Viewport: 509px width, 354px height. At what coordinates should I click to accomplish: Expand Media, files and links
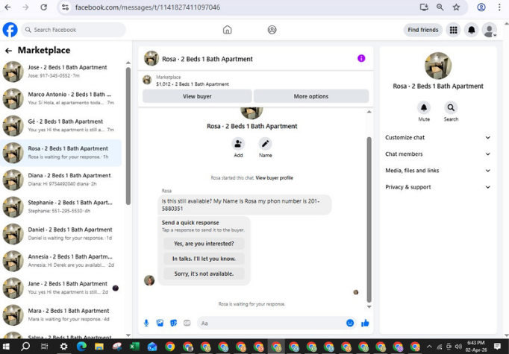click(x=438, y=171)
